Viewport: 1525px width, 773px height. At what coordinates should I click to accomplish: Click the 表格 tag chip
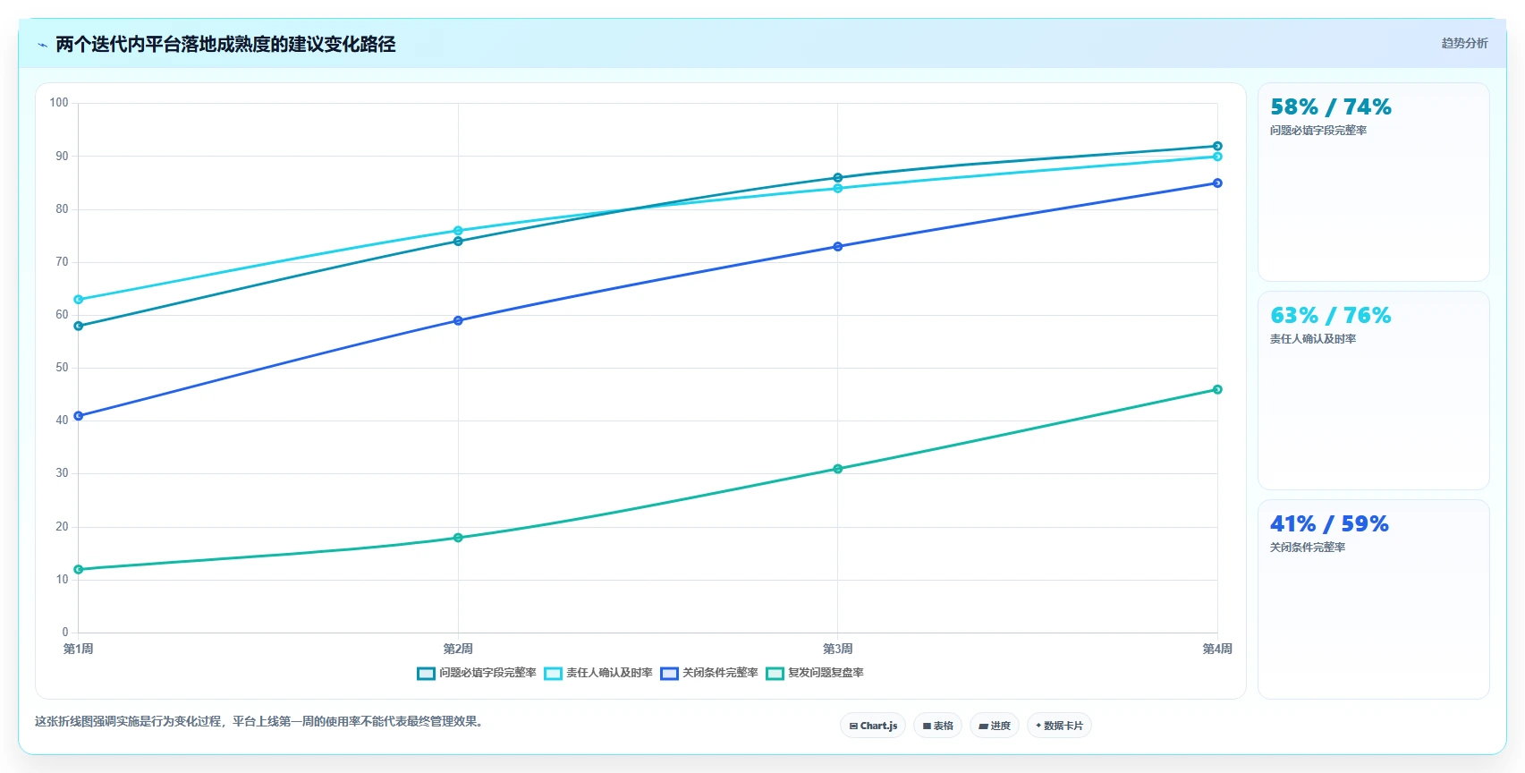937,726
